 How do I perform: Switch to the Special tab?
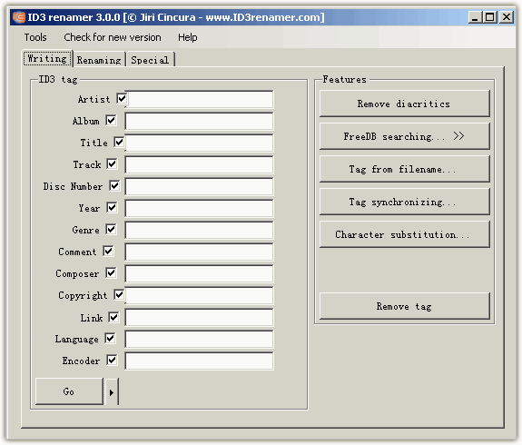150,60
